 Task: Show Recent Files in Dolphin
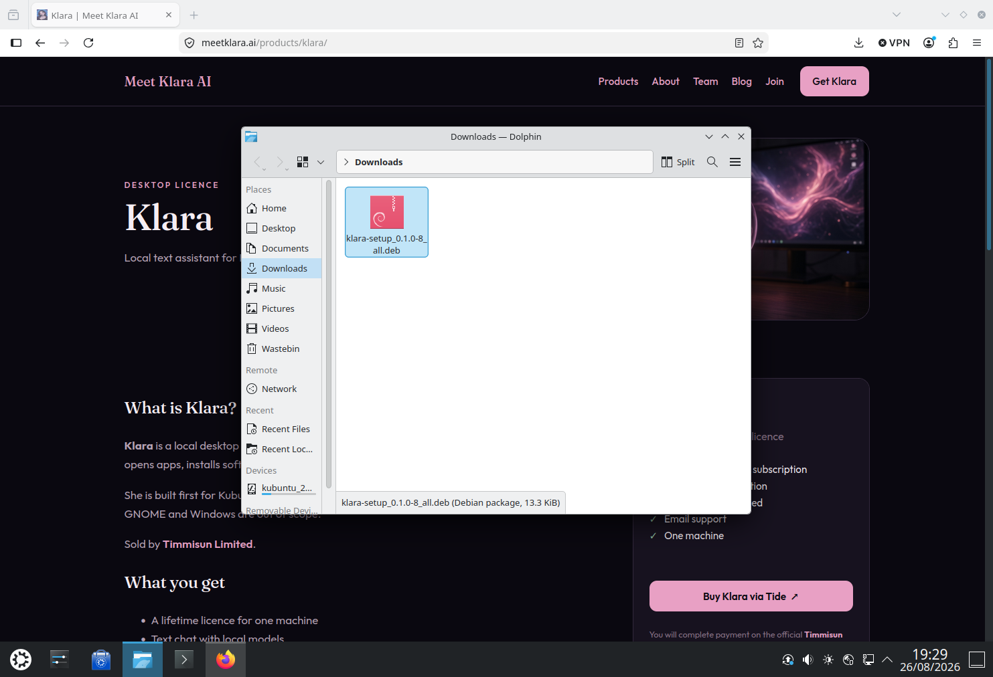(281, 429)
